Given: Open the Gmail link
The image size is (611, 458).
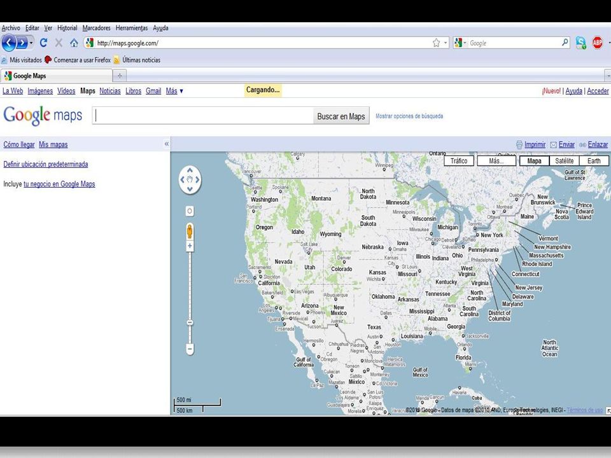Looking at the screenshot, I should 153,91.
